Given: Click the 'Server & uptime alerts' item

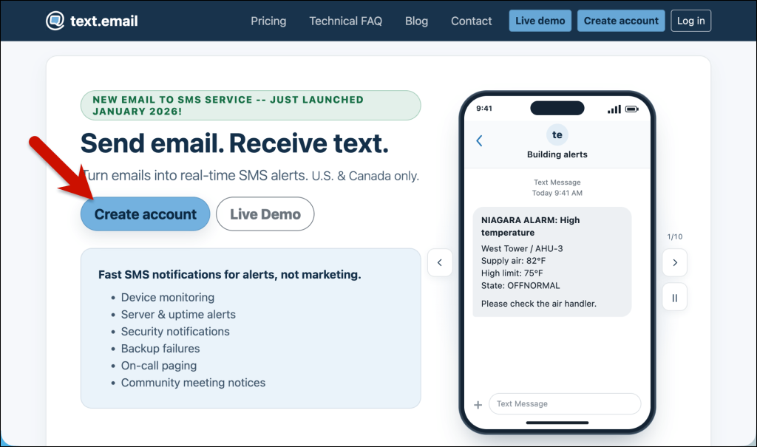Looking at the screenshot, I should [178, 314].
